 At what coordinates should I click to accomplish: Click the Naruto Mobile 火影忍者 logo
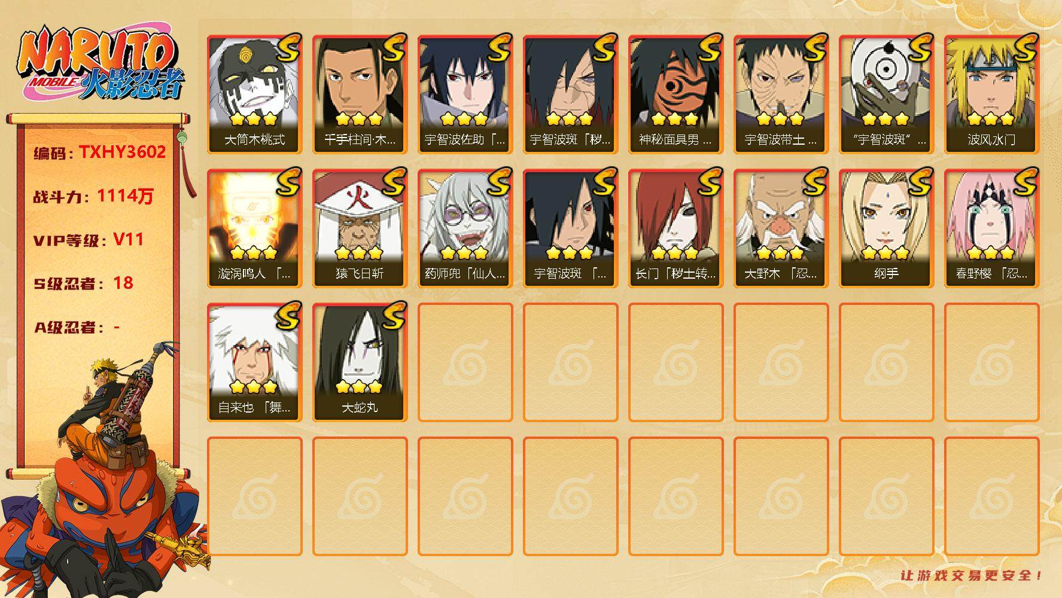[99, 65]
